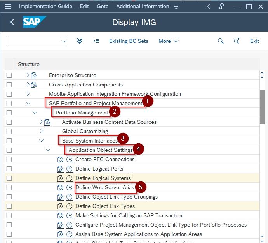Tick checkbox for Enterprise Structure row
This screenshot has height=243, width=268.
[9, 75]
